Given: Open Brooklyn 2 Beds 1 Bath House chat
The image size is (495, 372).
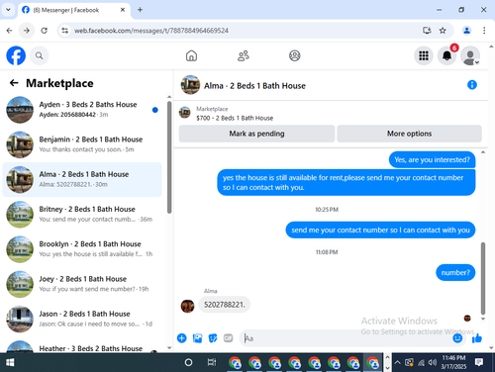Looking at the screenshot, I should click(82, 249).
